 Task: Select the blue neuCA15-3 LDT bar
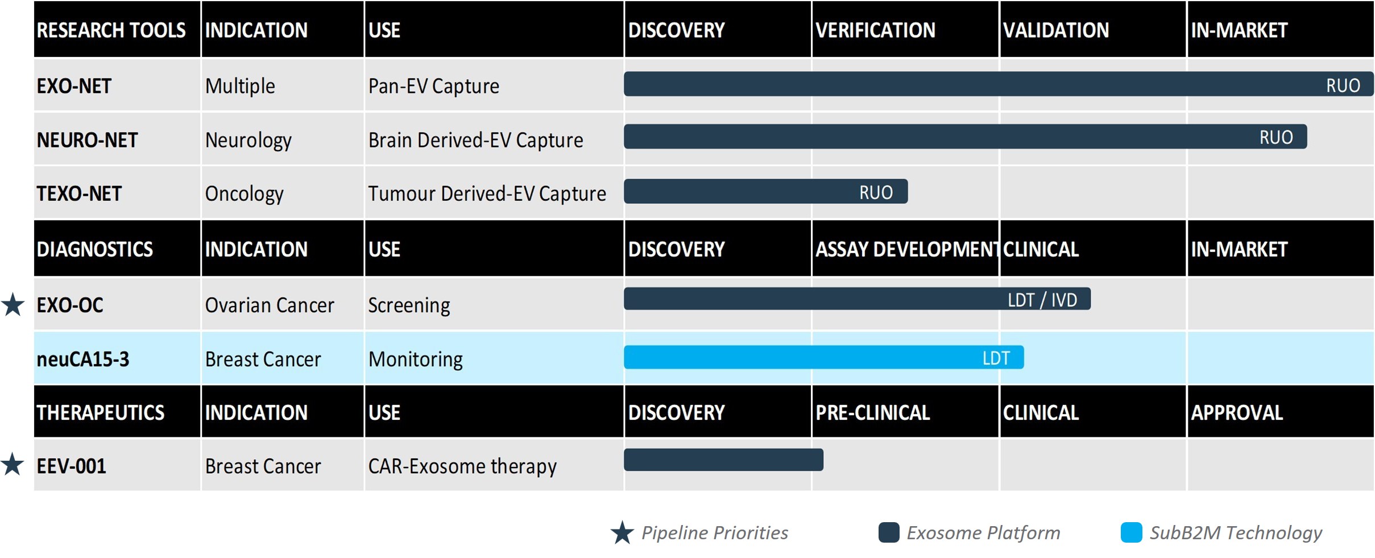tap(823, 358)
